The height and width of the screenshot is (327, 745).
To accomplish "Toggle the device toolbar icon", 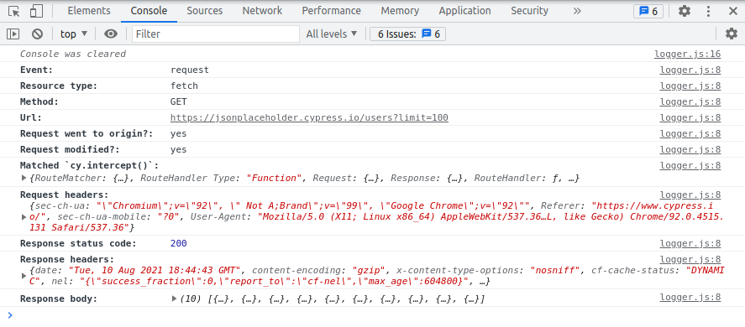I will coord(36,11).
